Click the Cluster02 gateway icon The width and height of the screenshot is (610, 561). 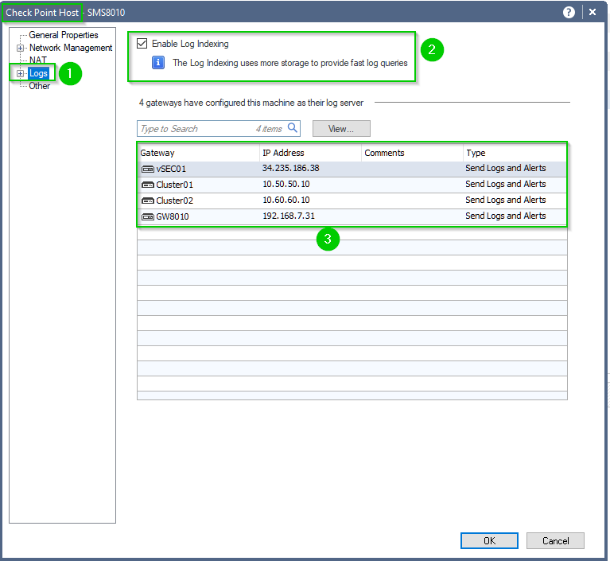(147, 201)
